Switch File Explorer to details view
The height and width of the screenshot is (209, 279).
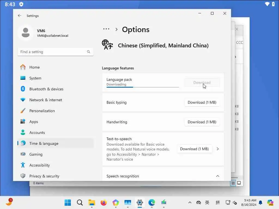coord(233,183)
